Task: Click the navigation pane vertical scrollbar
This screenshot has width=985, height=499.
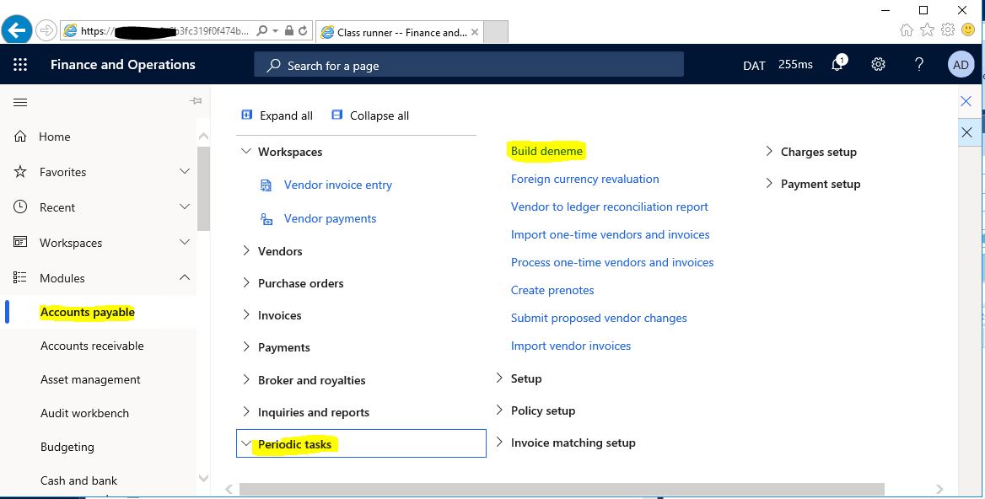Action: (203, 189)
